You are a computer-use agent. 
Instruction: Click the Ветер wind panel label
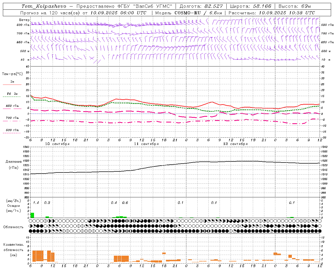pos(24,20)
